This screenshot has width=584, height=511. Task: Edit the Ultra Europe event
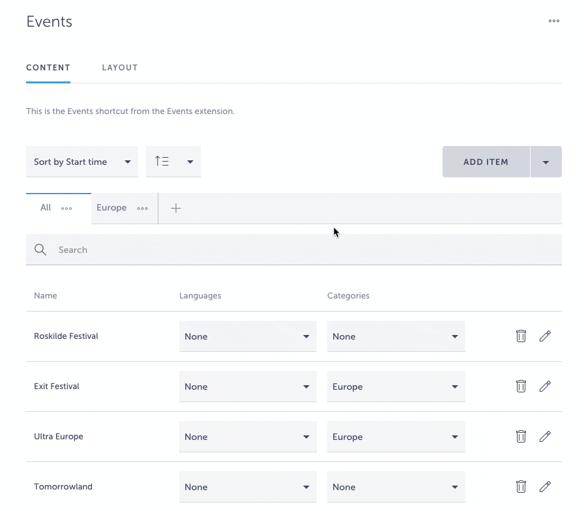pos(545,436)
